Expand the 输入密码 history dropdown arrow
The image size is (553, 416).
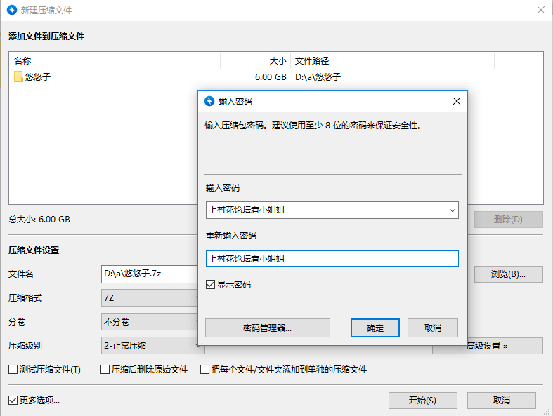452,210
